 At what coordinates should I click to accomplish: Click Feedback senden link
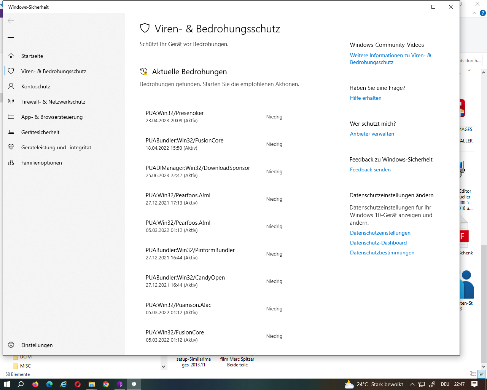(370, 169)
